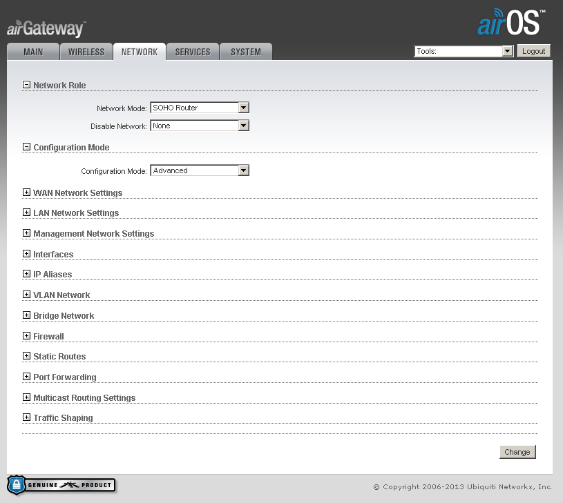
Task: Click the Logout button
Action: coord(533,50)
